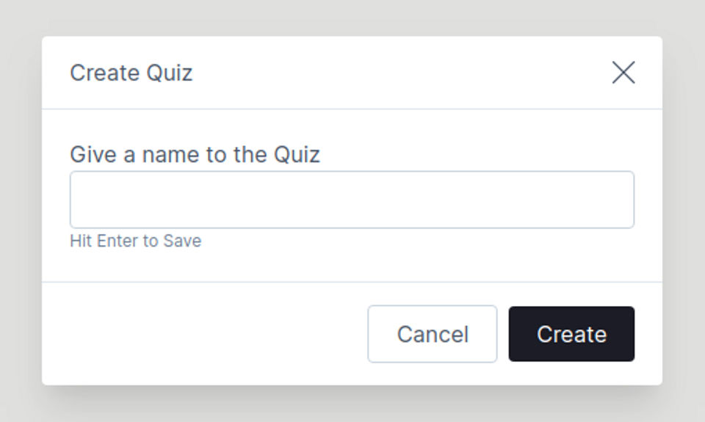
Task: Place cursor in the Quiz name box
Action: tap(352, 200)
